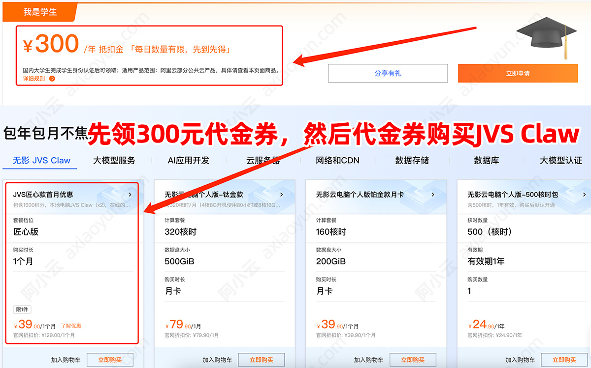This screenshot has height=368, width=591.
Task: Click 立即购买 on 钛金款 card
Action: click(x=261, y=360)
